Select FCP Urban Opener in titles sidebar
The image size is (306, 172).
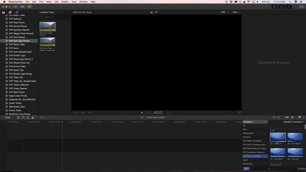(18, 88)
